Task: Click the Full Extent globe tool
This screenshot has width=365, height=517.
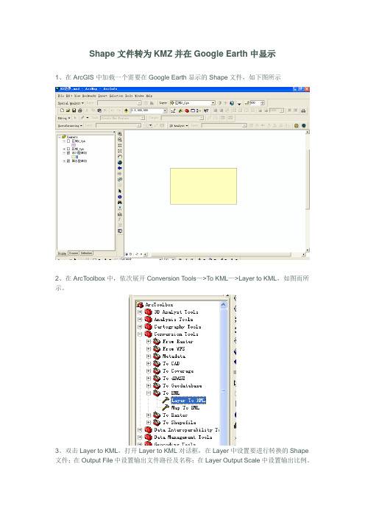Action: (120, 163)
